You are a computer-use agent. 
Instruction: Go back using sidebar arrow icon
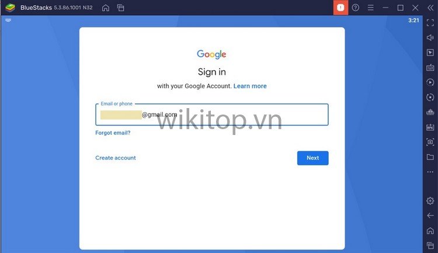point(430,216)
